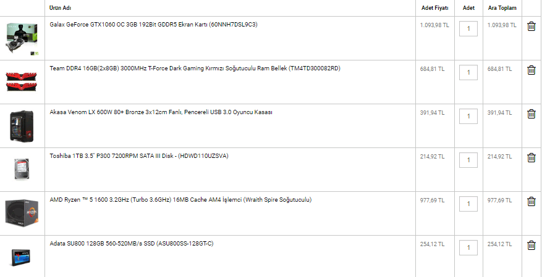Viewport: 542px width, 277px height.
Task: Open the Galax GeForce GTX1060 product link
Action: click(153, 25)
